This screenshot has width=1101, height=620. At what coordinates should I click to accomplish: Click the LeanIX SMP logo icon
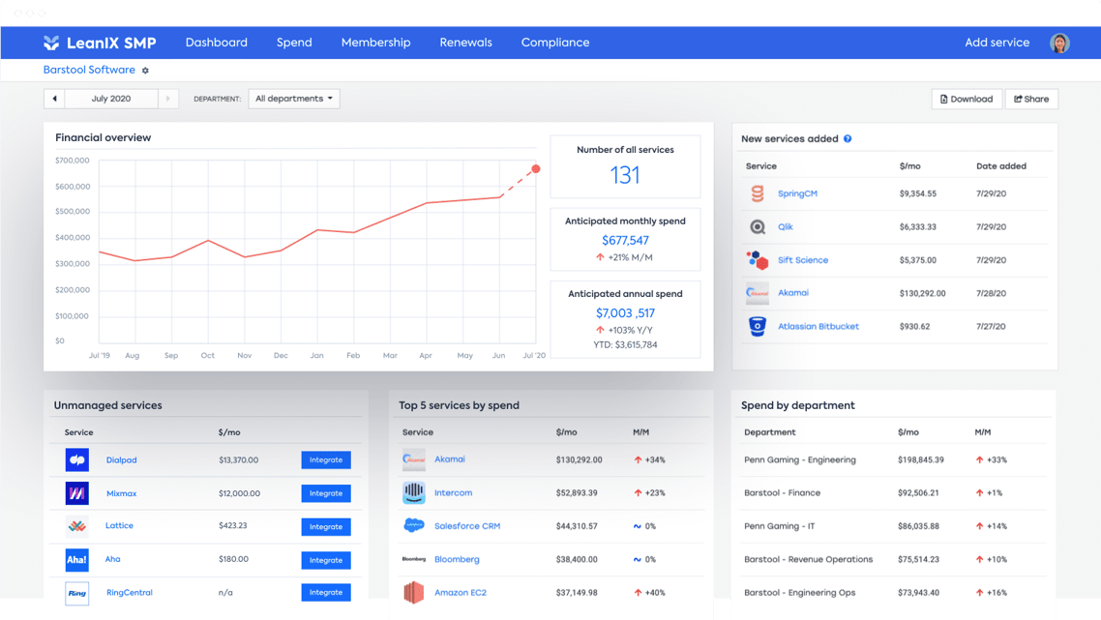pyautogui.click(x=51, y=43)
